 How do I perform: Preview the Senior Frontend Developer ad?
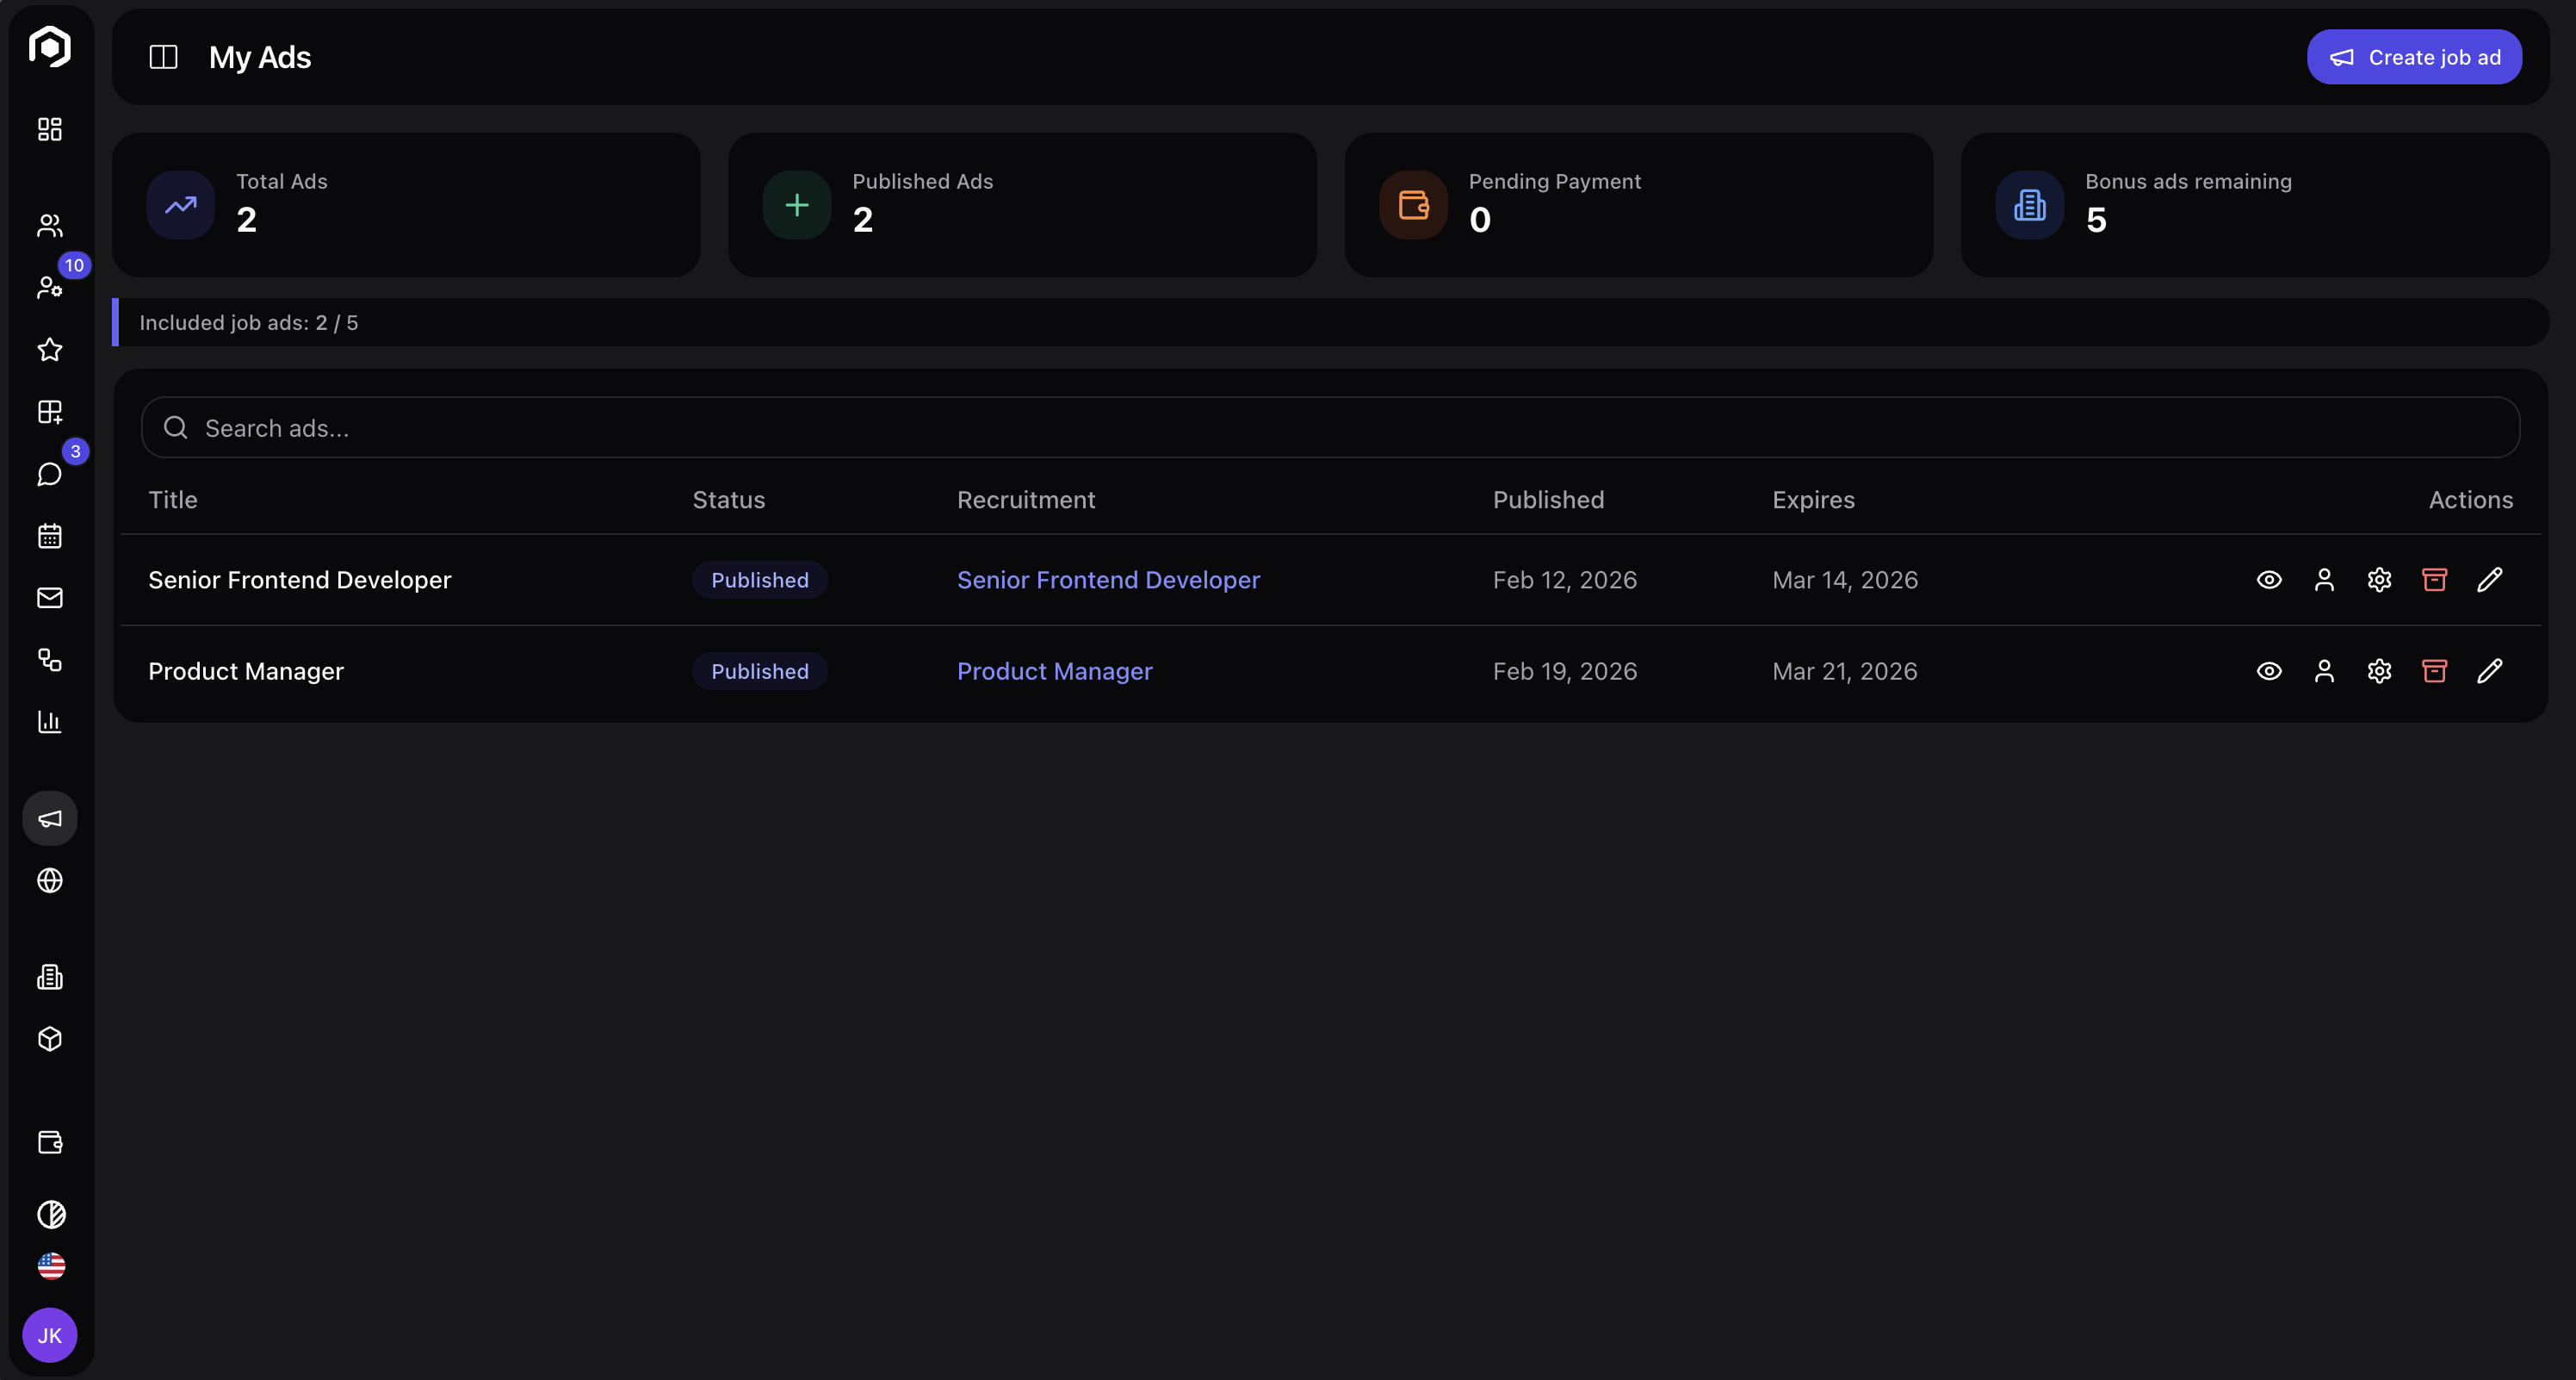(2269, 580)
